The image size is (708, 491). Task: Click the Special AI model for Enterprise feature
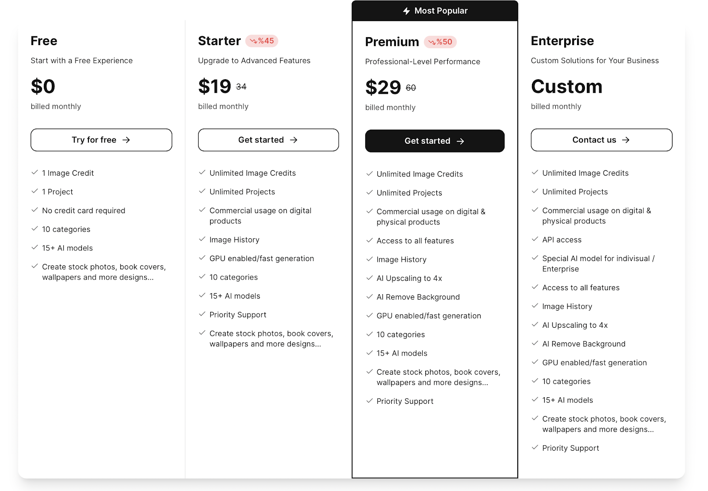click(x=598, y=264)
